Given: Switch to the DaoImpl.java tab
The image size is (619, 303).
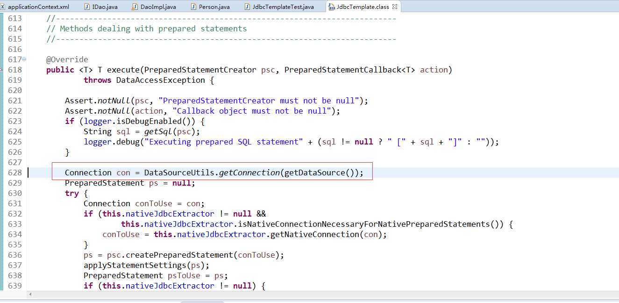Looking at the screenshot, I should 154,7.
